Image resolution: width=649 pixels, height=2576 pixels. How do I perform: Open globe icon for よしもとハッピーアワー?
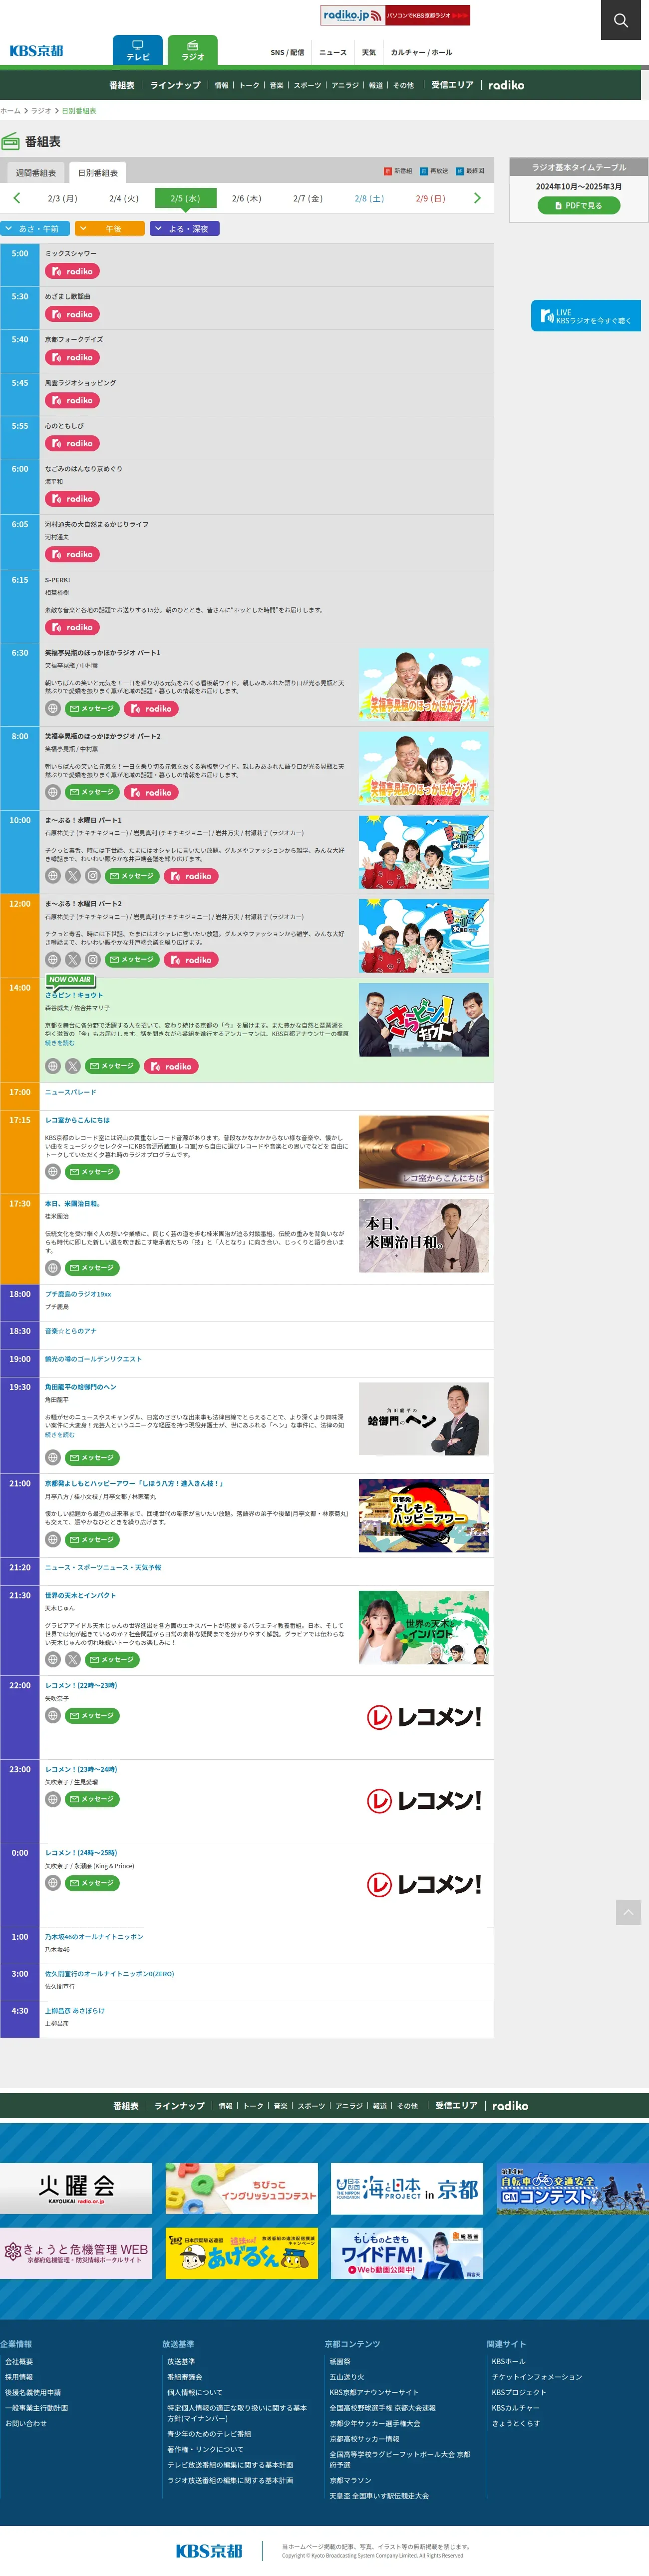(53, 1540)
